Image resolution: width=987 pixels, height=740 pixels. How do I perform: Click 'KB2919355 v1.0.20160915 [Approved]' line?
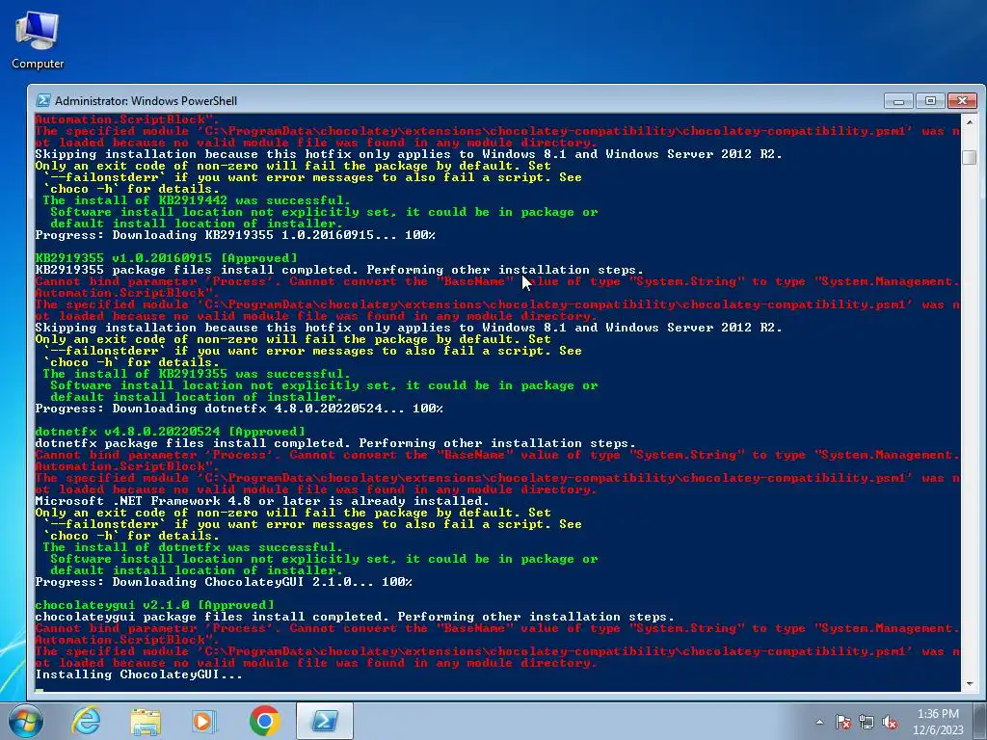[166, 258]
